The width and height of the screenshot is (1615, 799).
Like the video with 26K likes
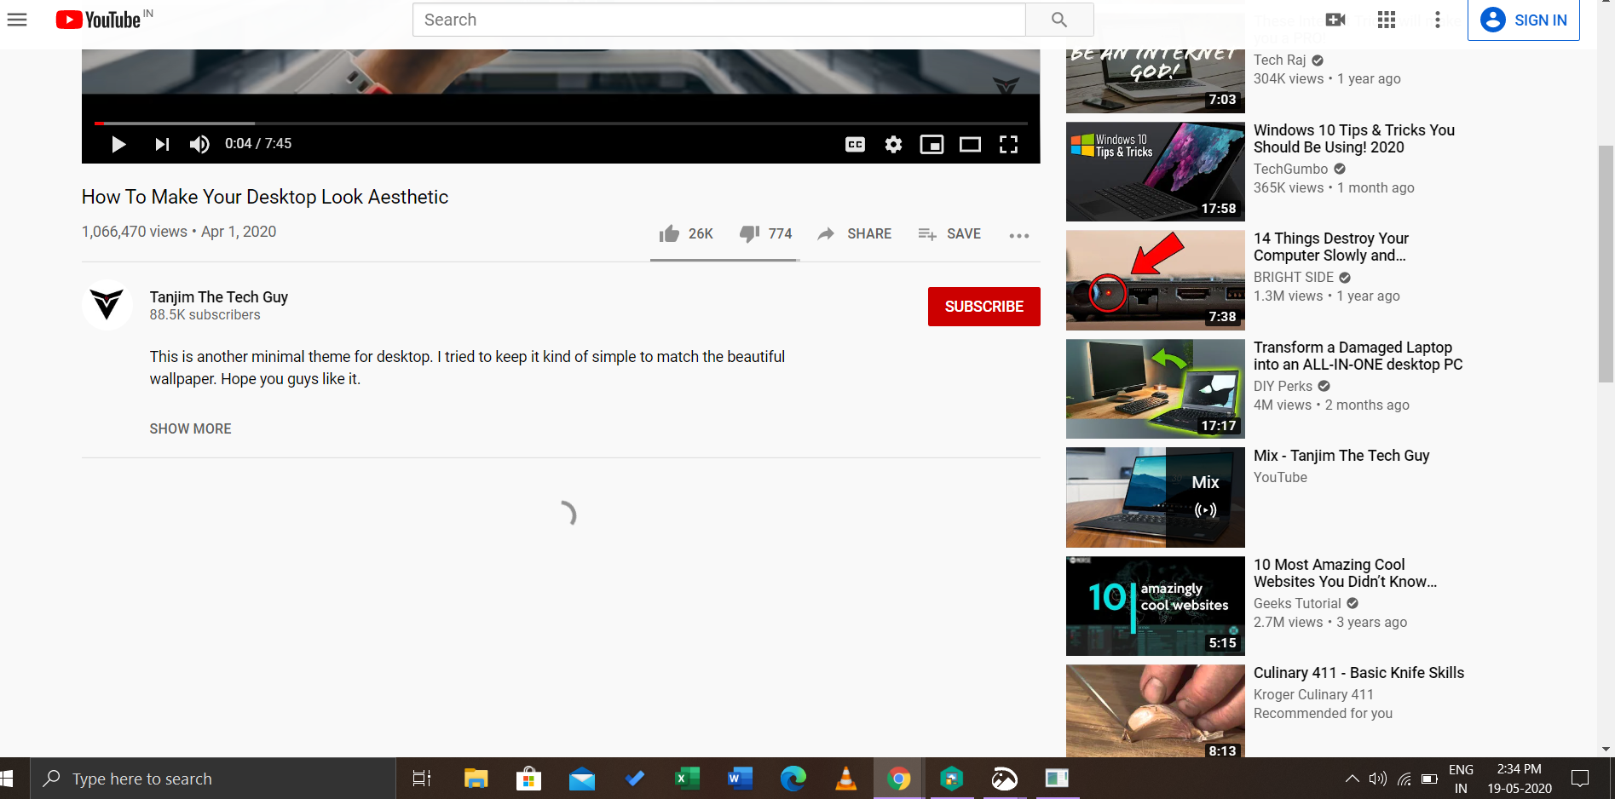(x=686, y=234)
